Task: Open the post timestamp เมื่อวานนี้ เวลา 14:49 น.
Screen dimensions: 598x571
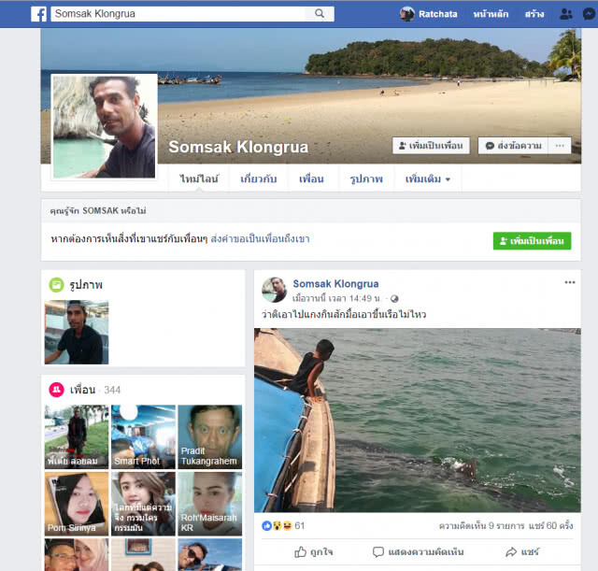Action: click(x=336, y=298)
